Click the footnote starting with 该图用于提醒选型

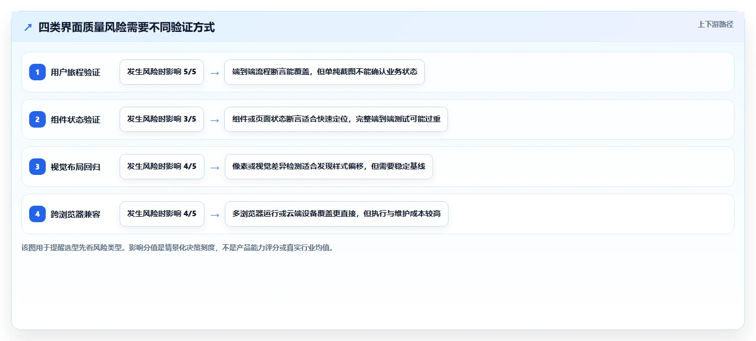click(x=177, y=248)
